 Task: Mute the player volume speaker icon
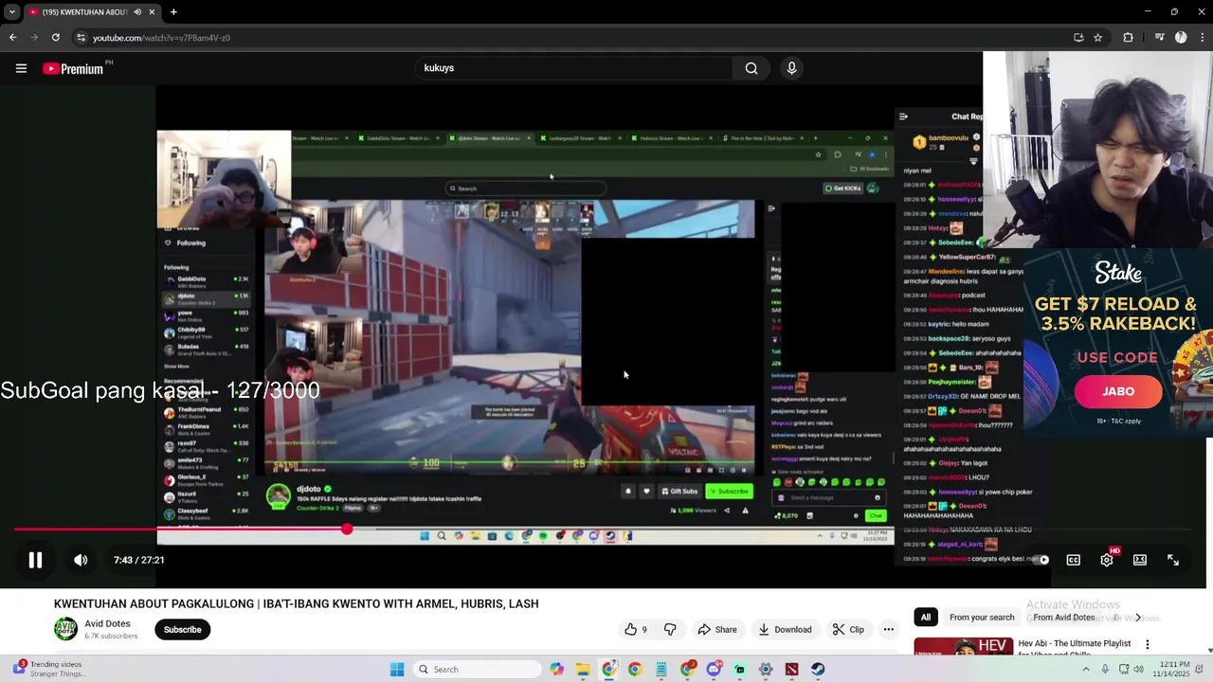[81, 560]
